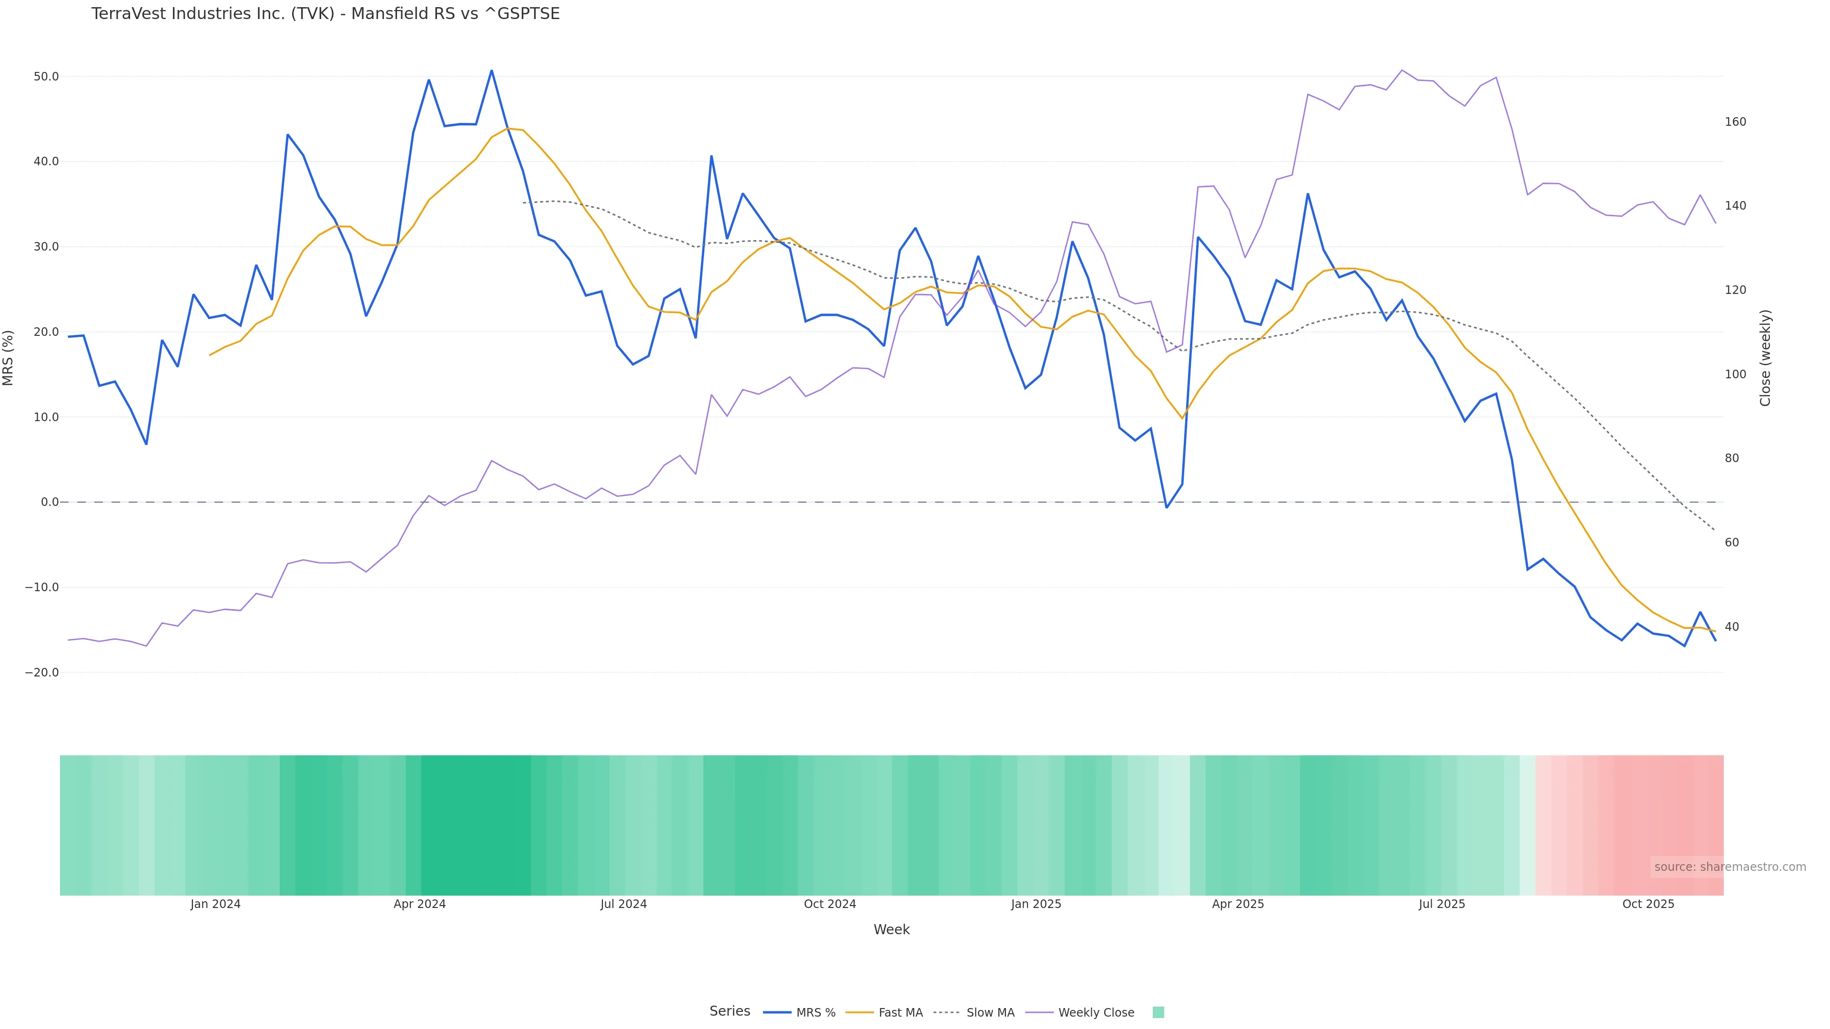Screen dimensions: 1830x1029
Task: Click the TerraVest Industries chart title
Action: [325, 13]
